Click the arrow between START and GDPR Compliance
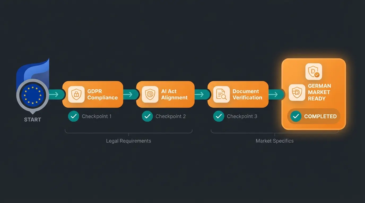Viewport: 365px width, 203px height. coord(56,94)
